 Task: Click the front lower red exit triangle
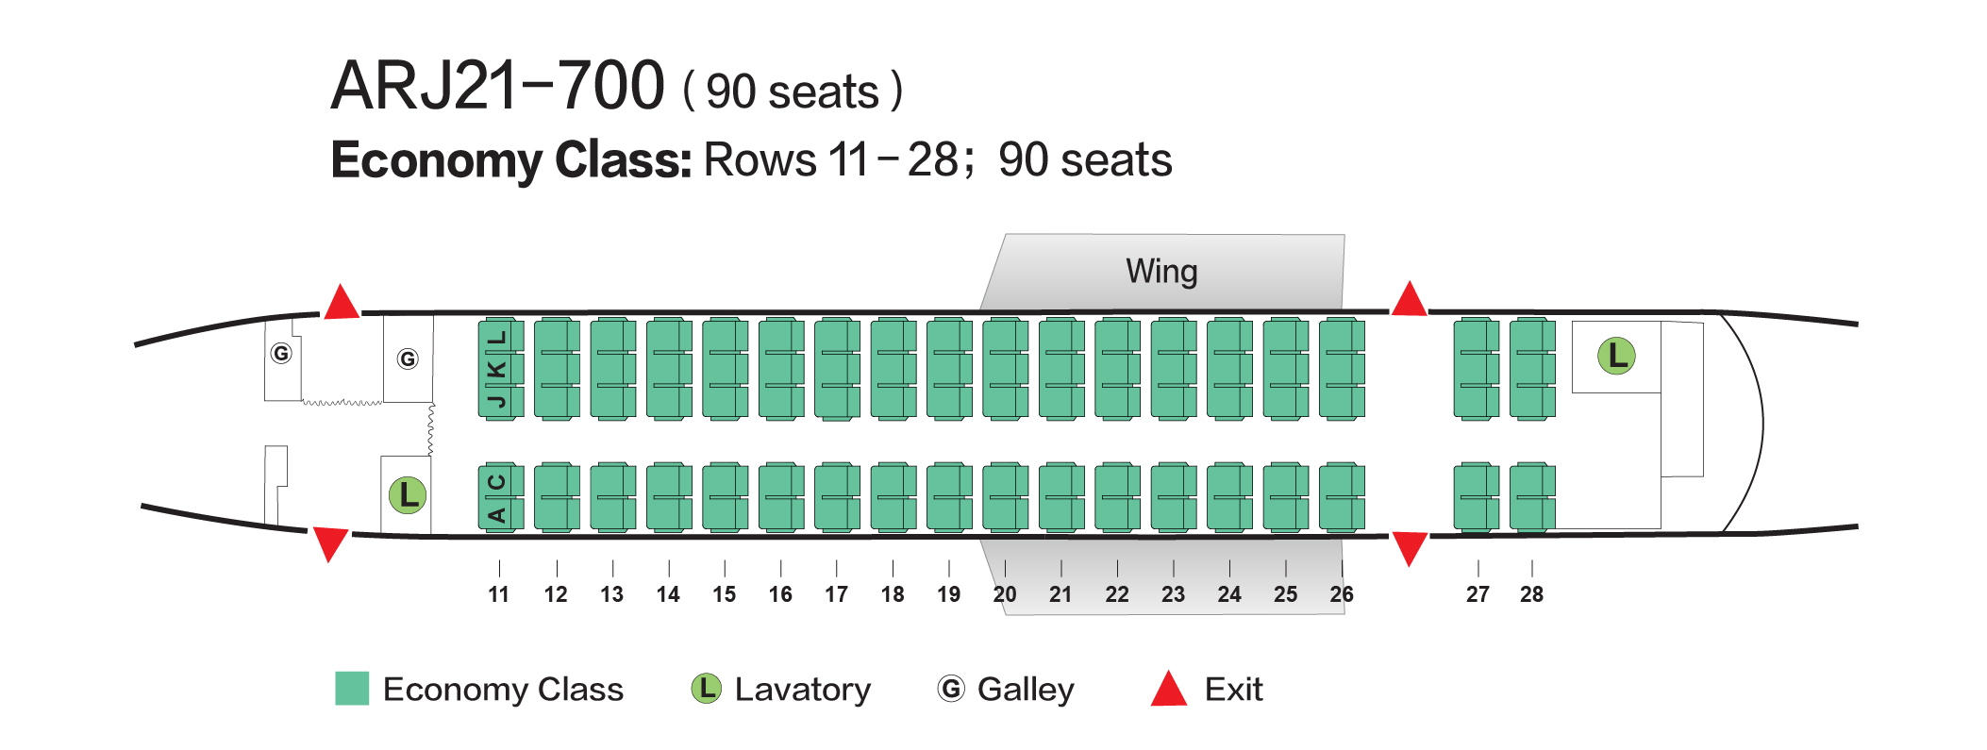coord(330,543)
